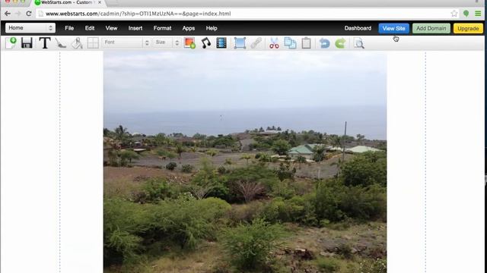The image size is (487, 273).
Task: Select the landscape photo on the canvas
Action: 245,162
